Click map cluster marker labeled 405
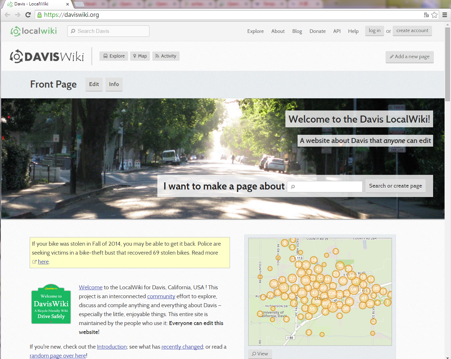The image size is (451, 359). (x=326, y=303)
